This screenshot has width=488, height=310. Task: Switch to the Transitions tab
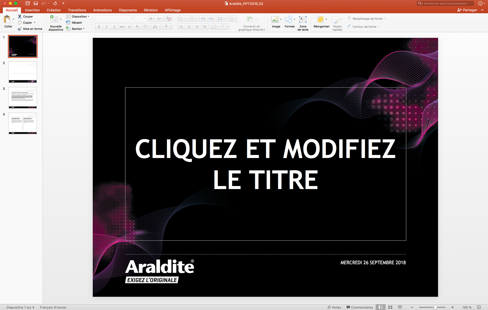tap(77, 10)
